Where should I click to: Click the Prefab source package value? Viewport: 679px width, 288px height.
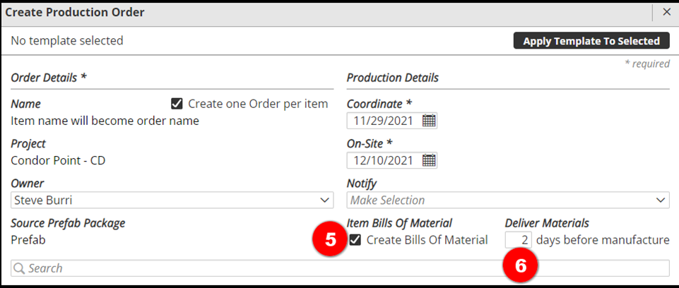(28, 240)
